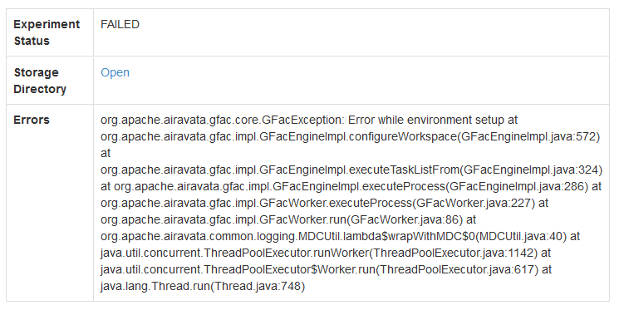Click blank area of Experiment Status value cell
619x310 pixels.
356,40
